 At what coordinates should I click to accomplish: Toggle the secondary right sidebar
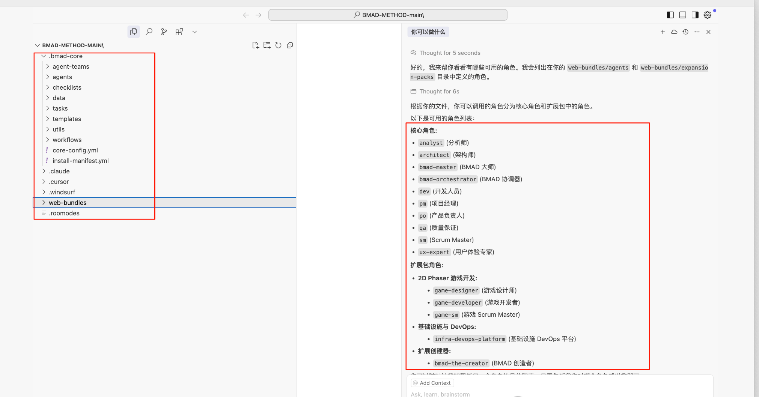coord(695,15)
